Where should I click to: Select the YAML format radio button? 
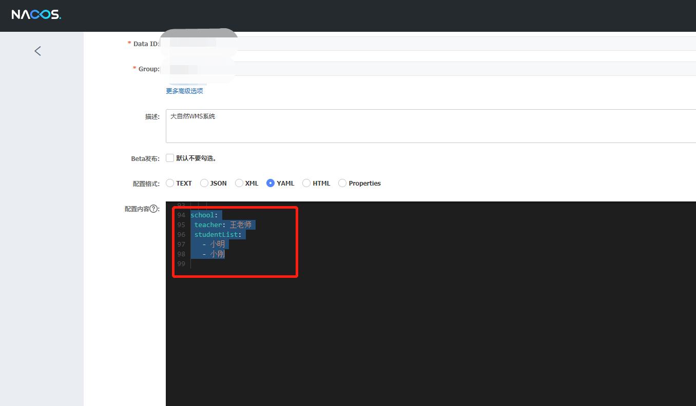270,183
